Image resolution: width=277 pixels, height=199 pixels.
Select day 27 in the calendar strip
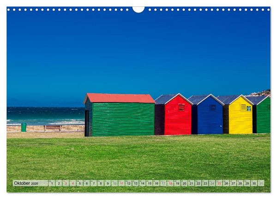point(233,183)
